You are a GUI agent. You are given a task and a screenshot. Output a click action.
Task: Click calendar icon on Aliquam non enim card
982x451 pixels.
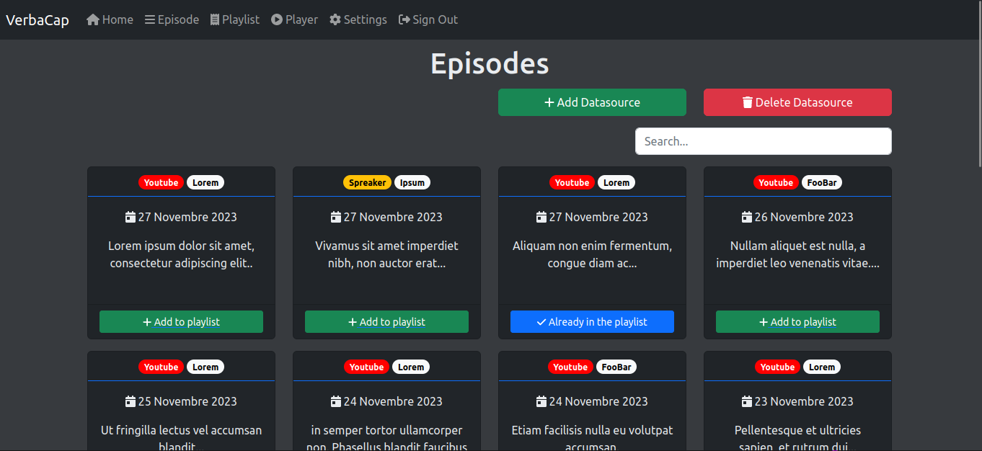pos(541,217)
